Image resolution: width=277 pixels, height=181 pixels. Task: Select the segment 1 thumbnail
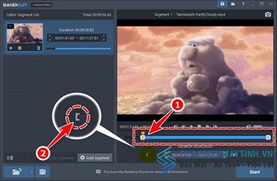point(25,34)
